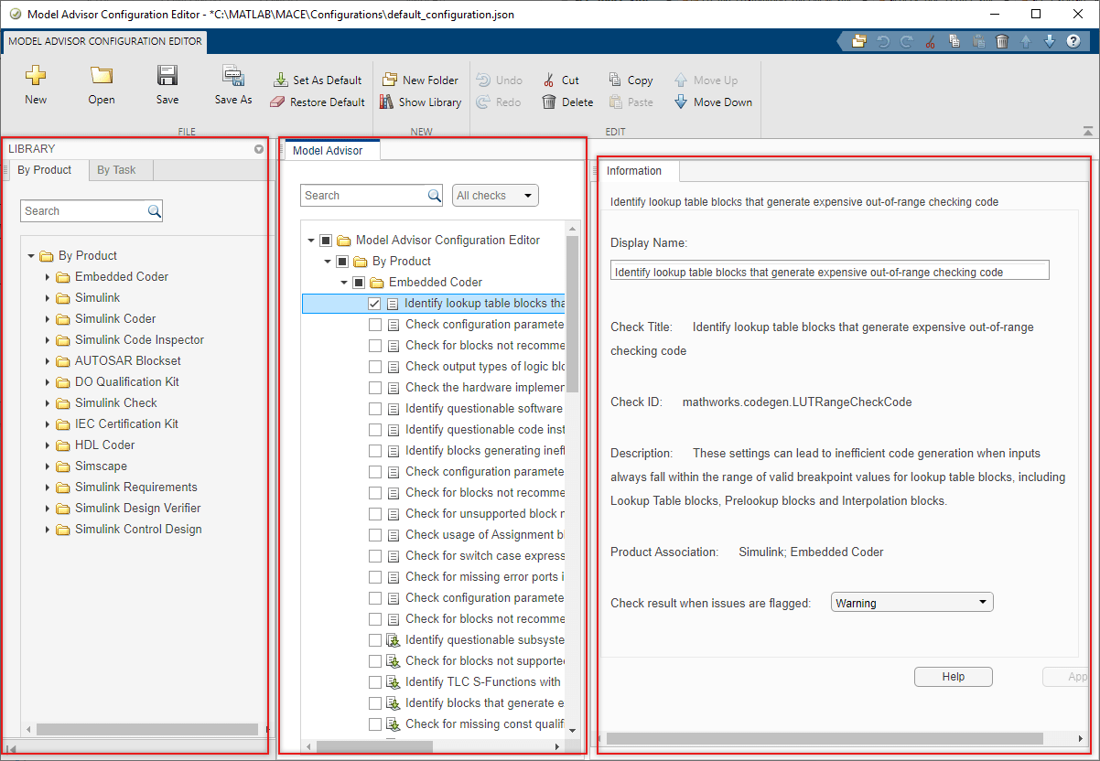Viewport: 1100px width, 761px height.
Task: Select Simulink Design Verifier folder
Action: pos(137,509)
